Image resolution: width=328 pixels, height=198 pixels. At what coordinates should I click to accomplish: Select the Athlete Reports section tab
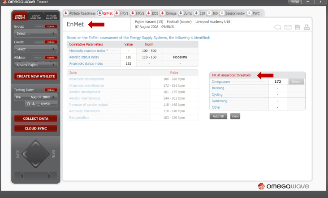pyautogui.click(x=20, y=17)
